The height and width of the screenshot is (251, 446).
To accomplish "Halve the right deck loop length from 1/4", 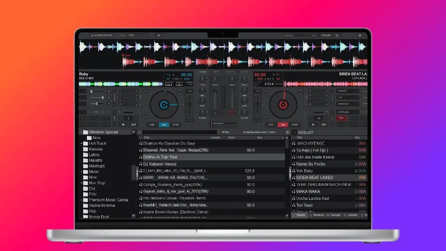I will pos(311,118).
